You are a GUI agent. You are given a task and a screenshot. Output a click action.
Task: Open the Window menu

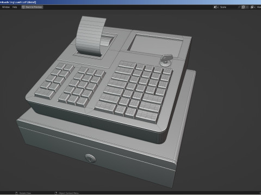pos(6,7)
